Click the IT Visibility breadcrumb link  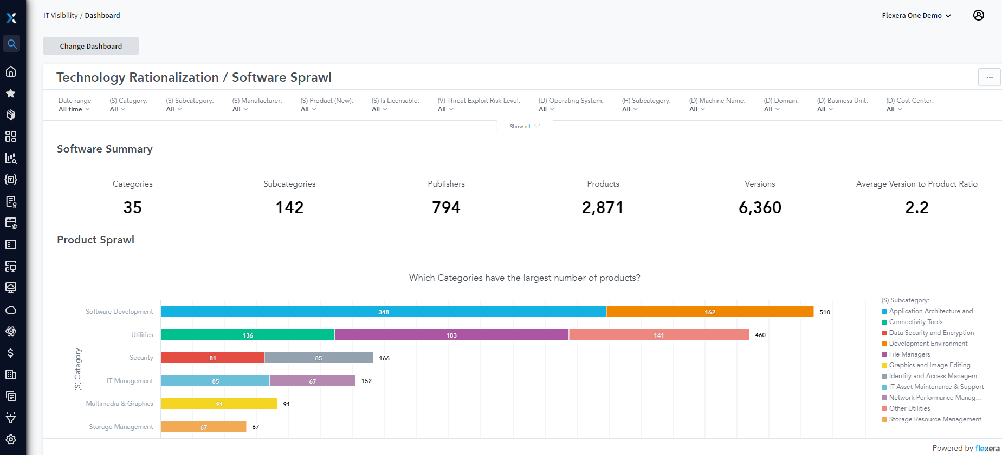point(61,15)
